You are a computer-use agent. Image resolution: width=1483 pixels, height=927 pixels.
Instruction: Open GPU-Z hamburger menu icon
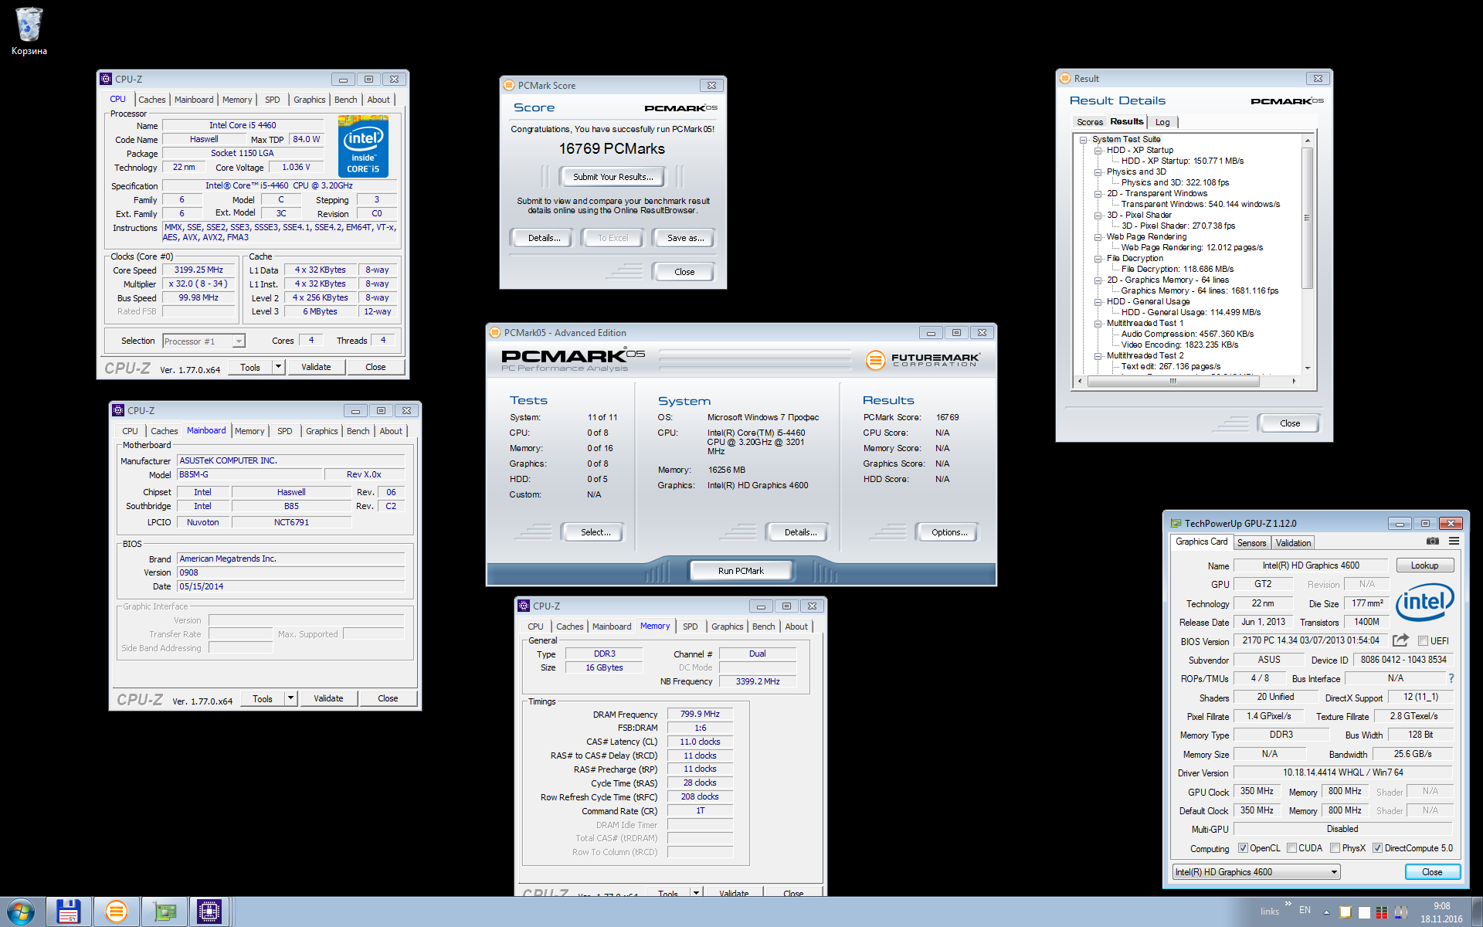[1454, 542]
